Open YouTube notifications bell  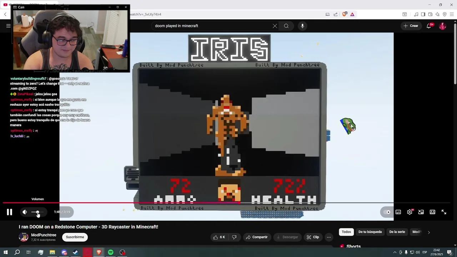429,26
